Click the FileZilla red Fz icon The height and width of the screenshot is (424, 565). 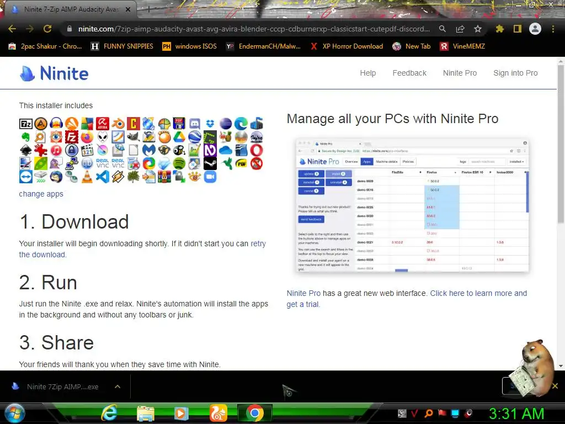pyautogui.click(x=72, y=137)
